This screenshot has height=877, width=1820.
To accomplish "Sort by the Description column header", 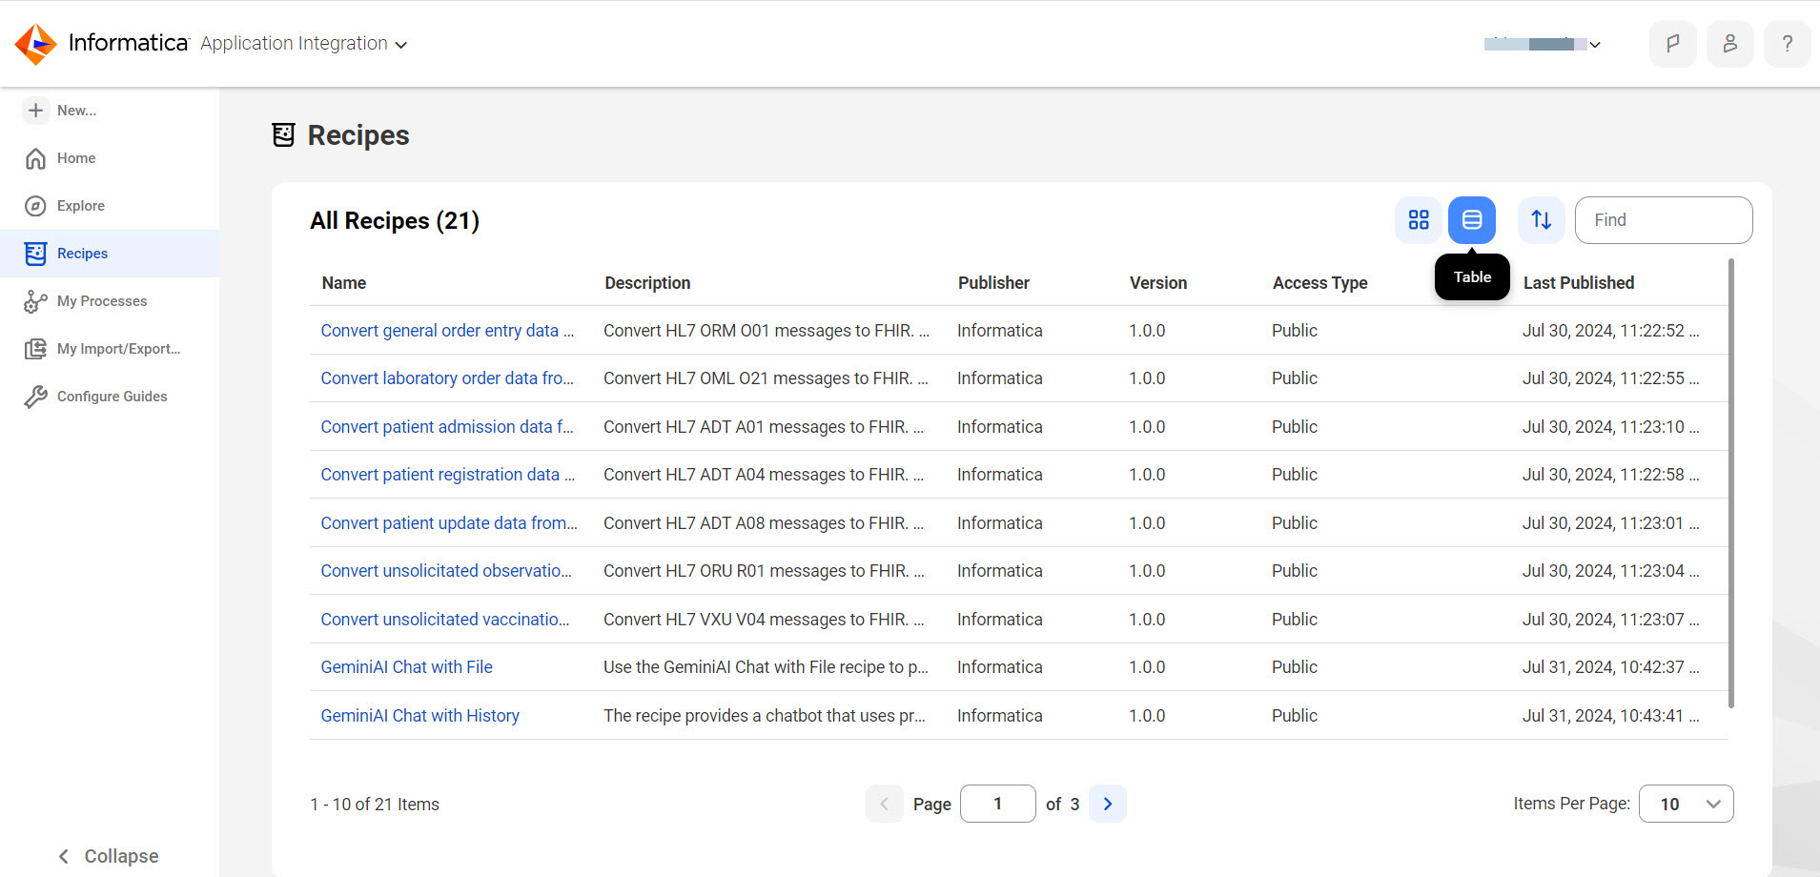I will [647, 283].
